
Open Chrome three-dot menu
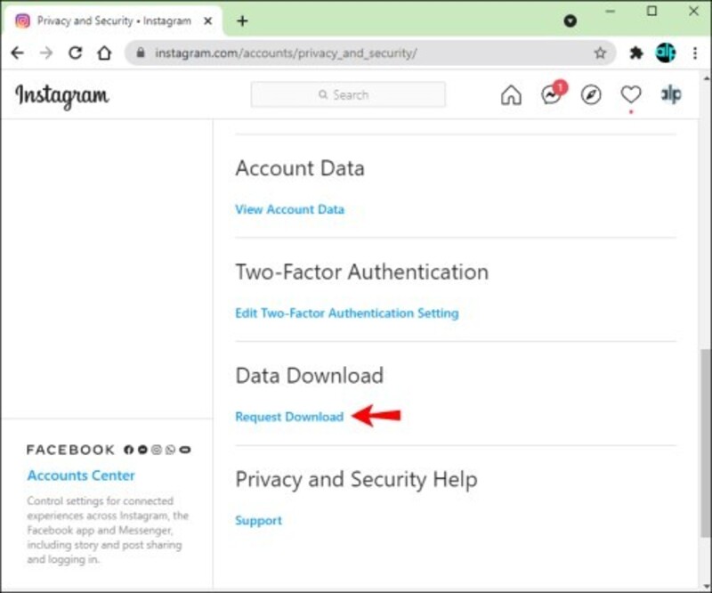point(694,53)
